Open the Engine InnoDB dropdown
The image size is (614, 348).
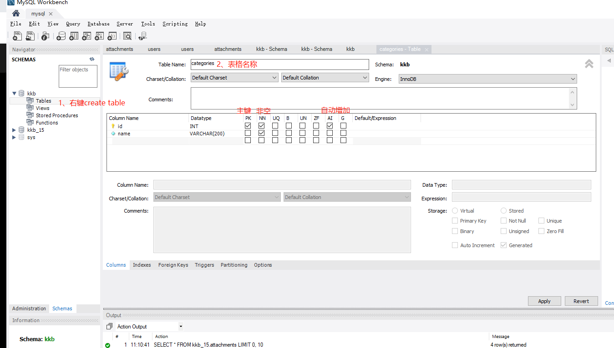pyautogui.click(x=487, y=79)
